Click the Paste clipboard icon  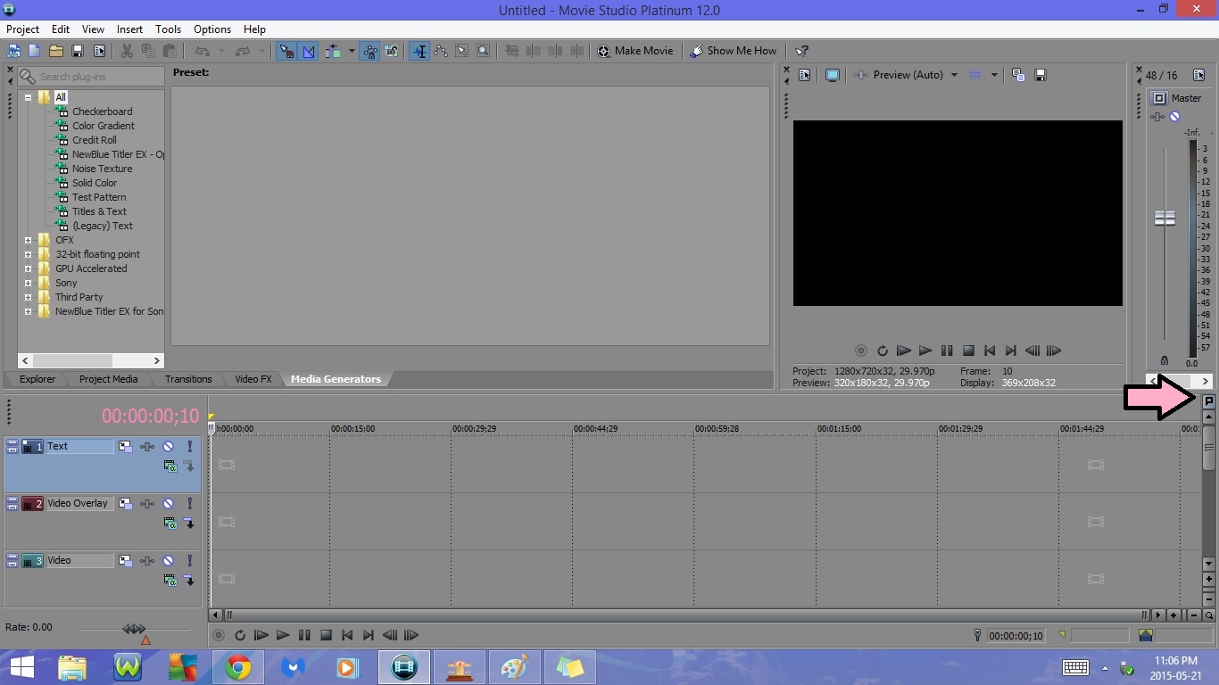[x=170, y=51]
